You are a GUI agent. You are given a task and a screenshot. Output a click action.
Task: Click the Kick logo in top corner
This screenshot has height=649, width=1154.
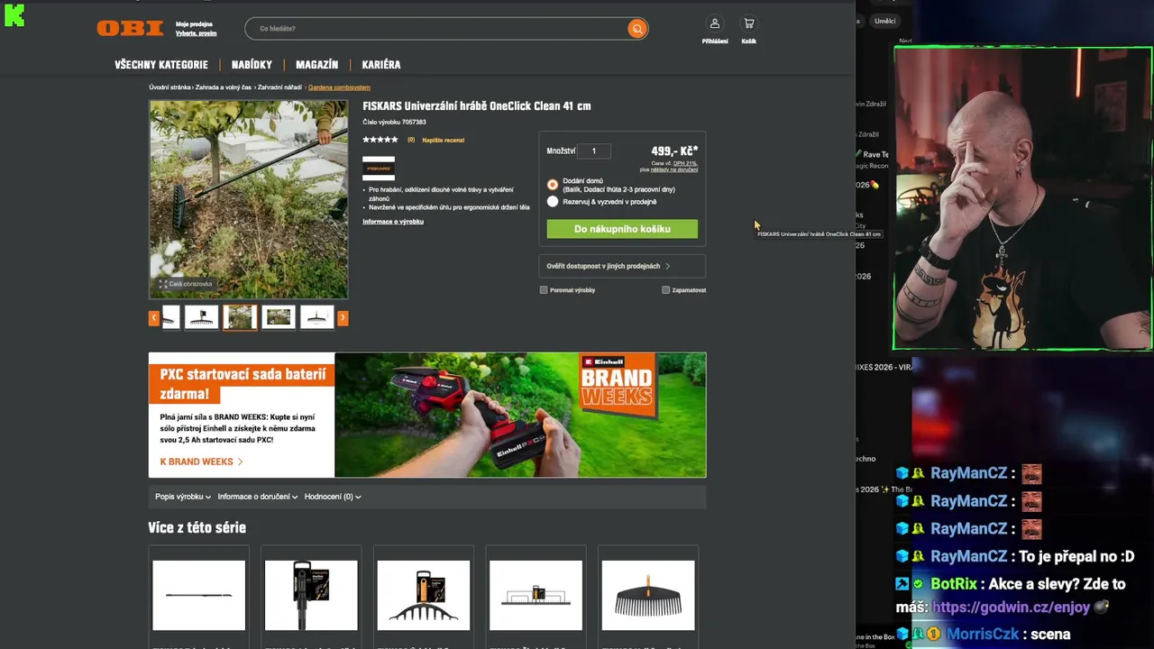14,15
